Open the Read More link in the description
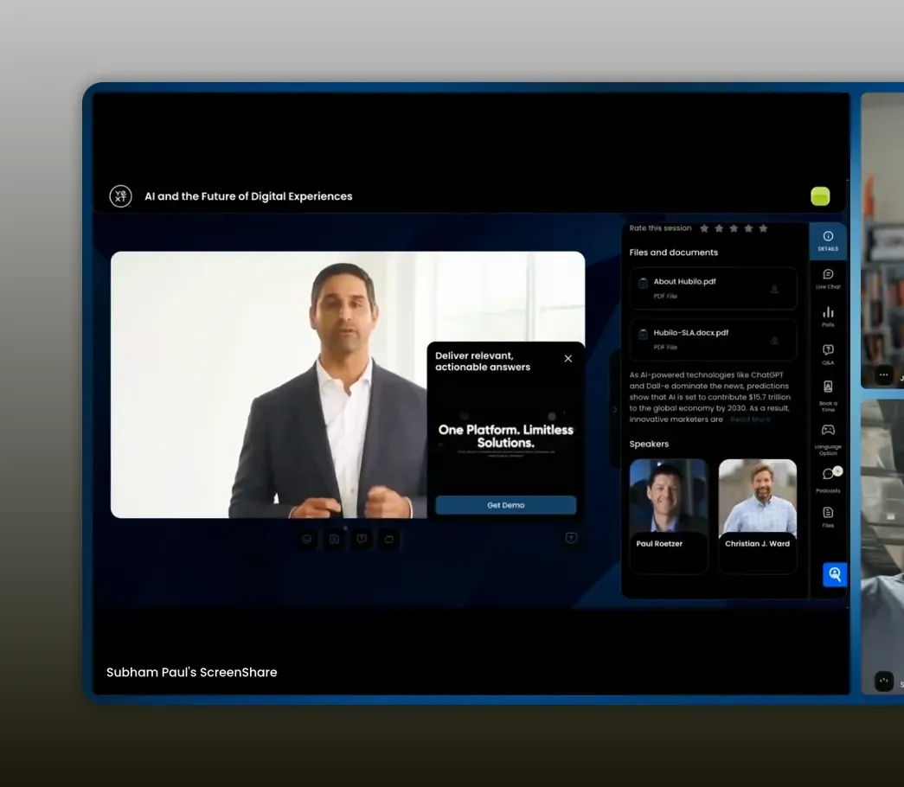 point(750,419)
